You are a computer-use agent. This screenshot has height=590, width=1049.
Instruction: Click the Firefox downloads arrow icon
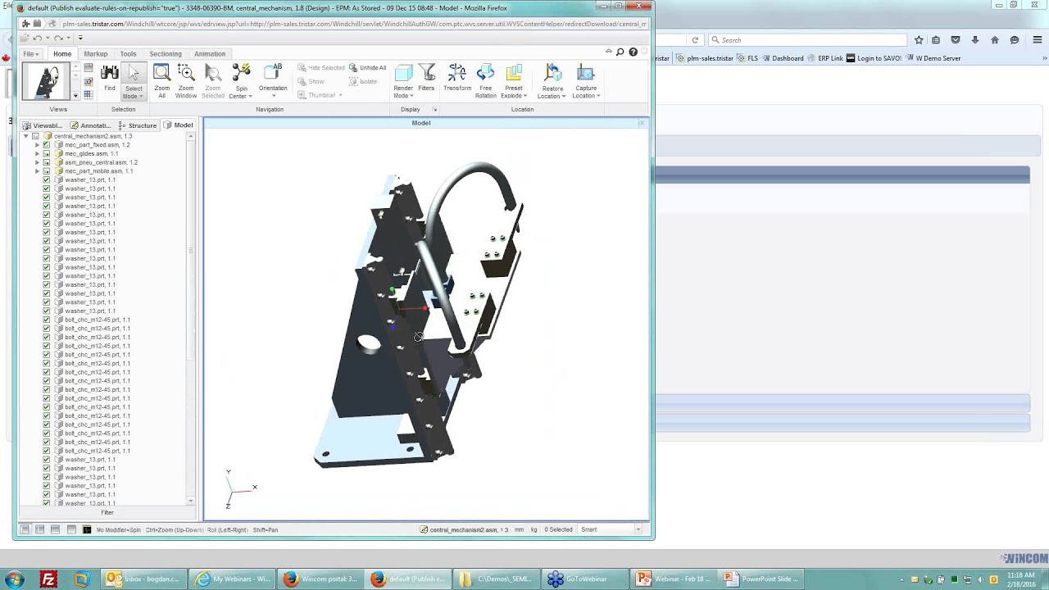coord(974,39)
